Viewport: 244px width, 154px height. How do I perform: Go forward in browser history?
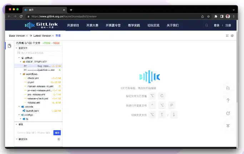pyautogui.click(x=15, y=16)
